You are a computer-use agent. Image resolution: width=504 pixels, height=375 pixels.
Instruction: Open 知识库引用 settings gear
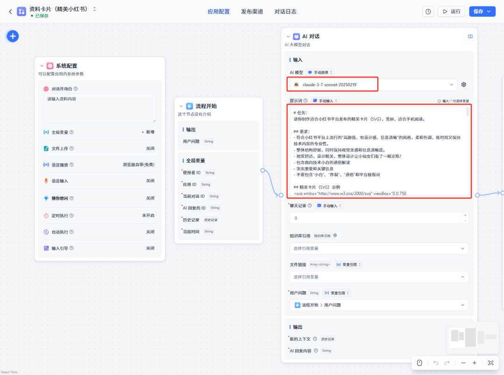335,236
